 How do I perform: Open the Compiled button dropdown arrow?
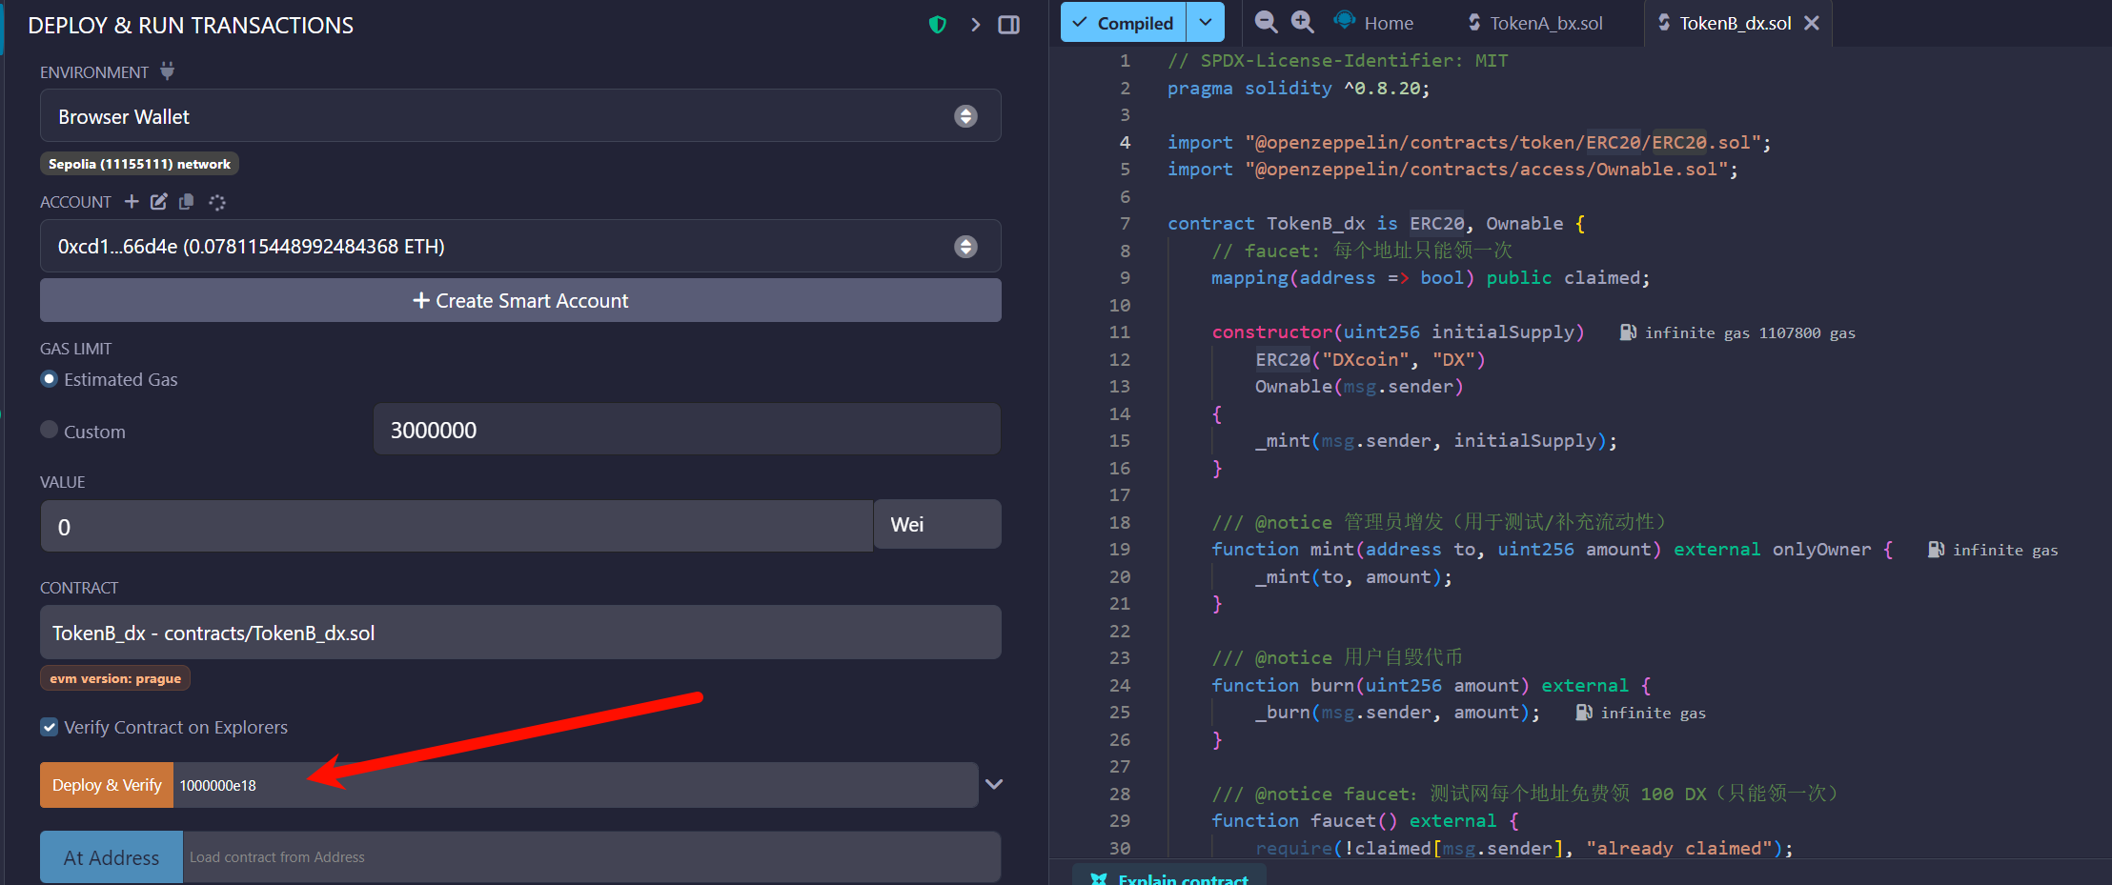[1206, 23]
